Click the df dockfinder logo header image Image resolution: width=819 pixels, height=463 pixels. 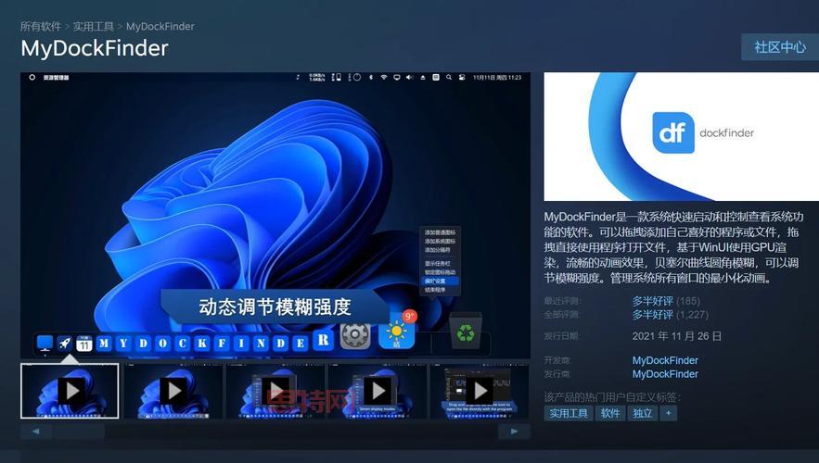[x=681, y=136]
